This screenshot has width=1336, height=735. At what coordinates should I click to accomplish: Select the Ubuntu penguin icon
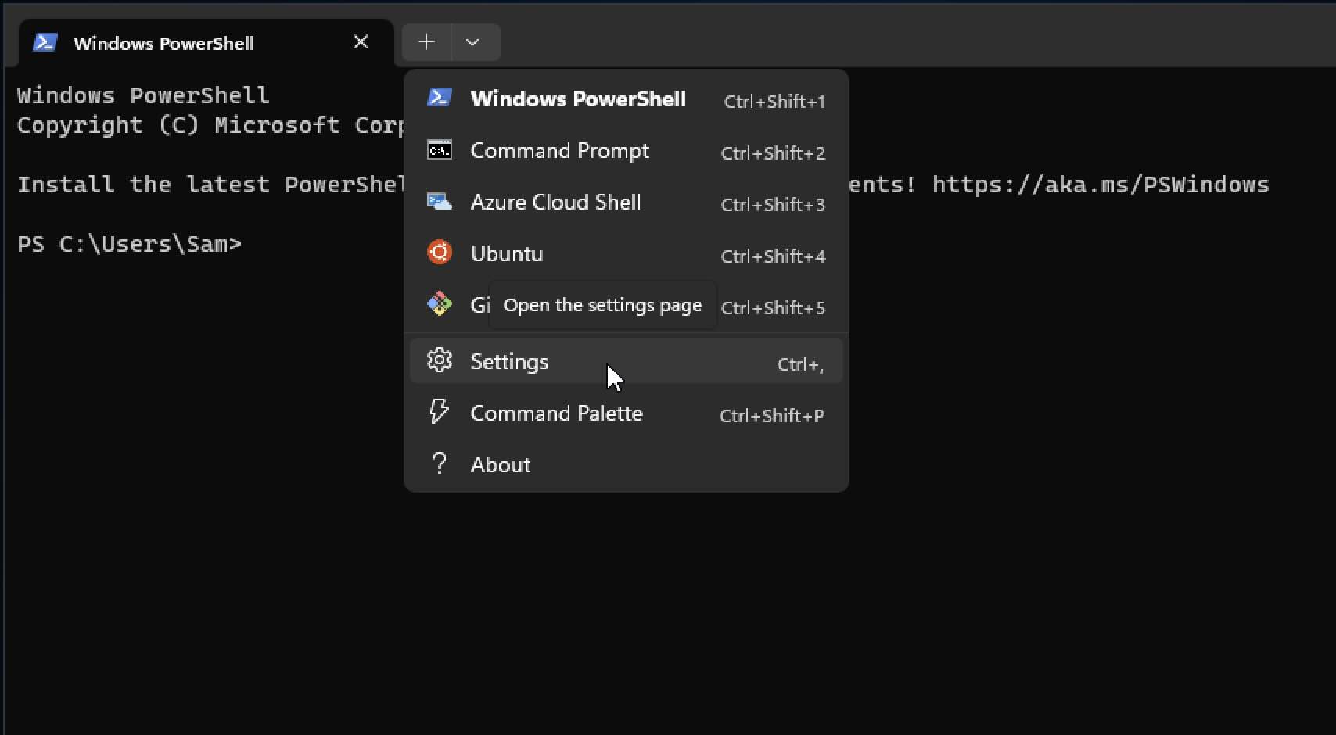click(440, 252)
